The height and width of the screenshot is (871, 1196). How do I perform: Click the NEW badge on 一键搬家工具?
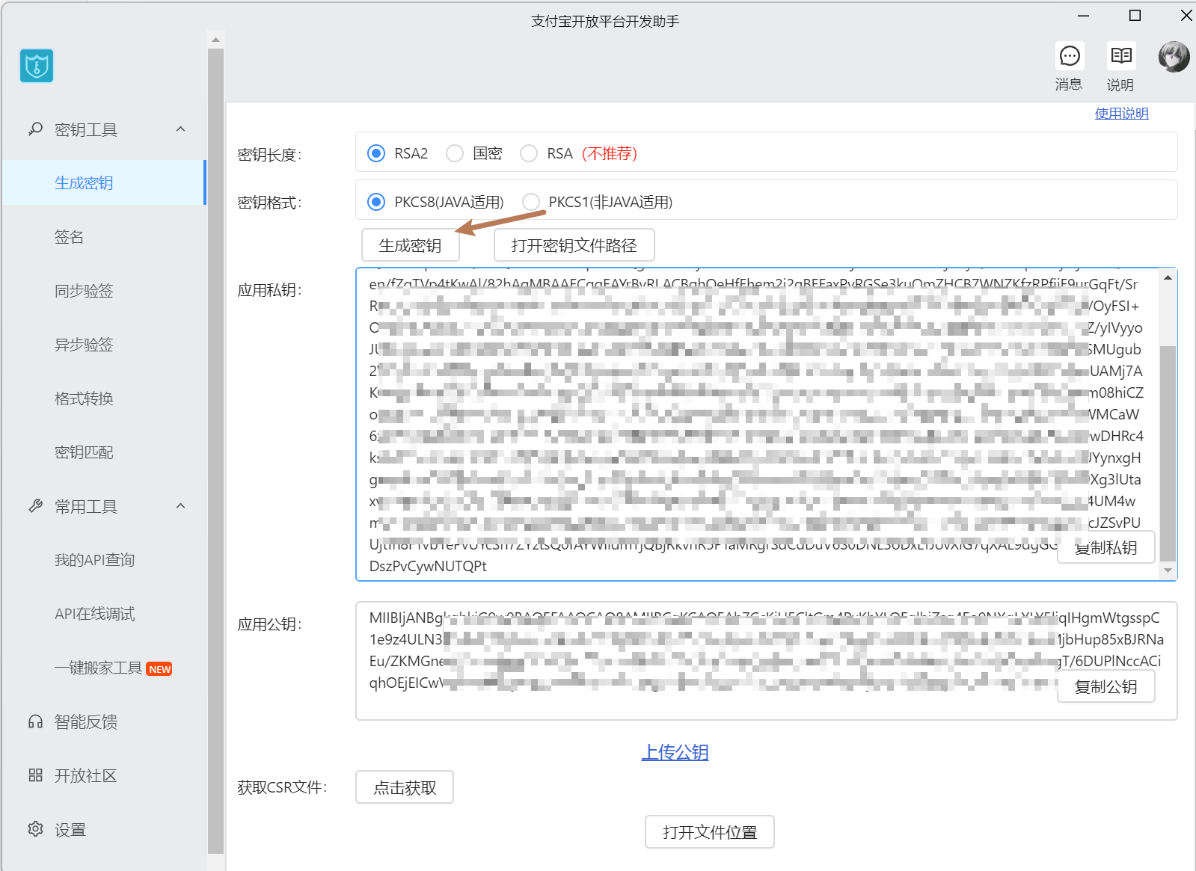click(x=159, y=669)
